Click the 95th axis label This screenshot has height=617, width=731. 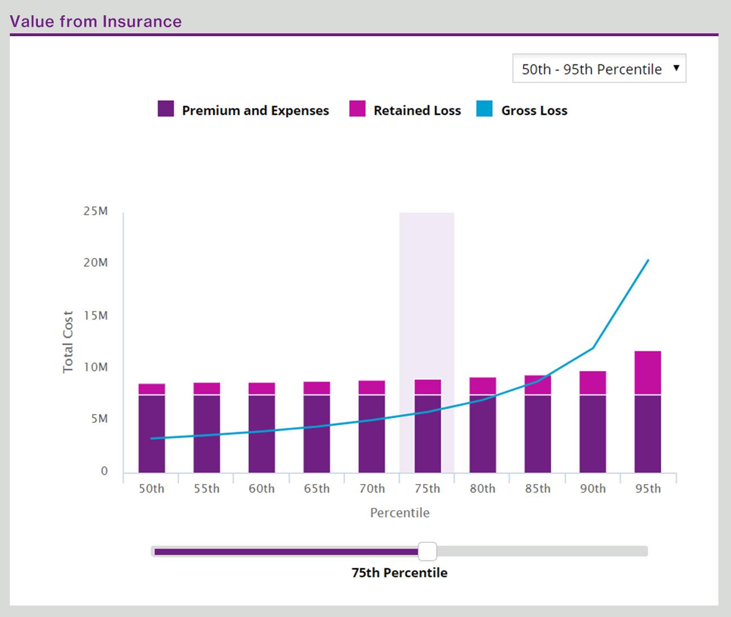coord(648,489)
